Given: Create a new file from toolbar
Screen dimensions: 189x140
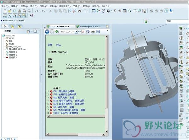Looking at the screenshot, I should [5, 11].
